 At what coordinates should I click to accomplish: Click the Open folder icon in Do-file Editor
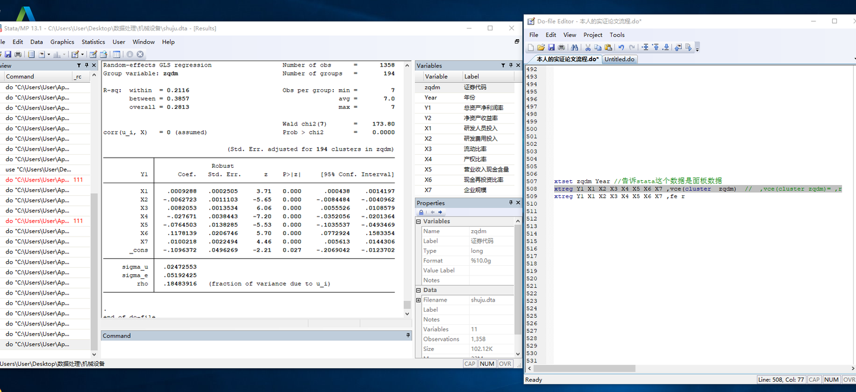(541, 48)
